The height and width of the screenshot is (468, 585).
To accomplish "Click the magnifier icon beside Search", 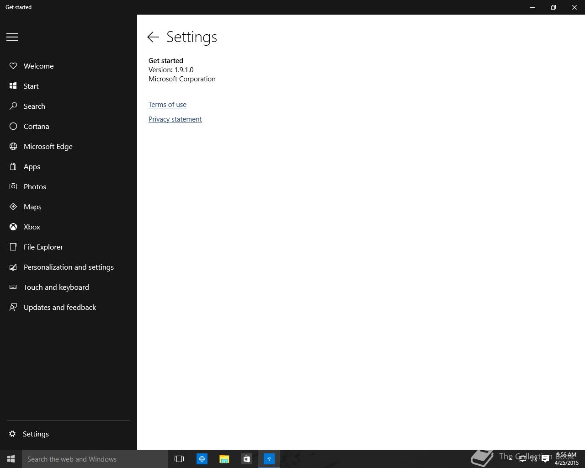I will [x=13, y=106].
